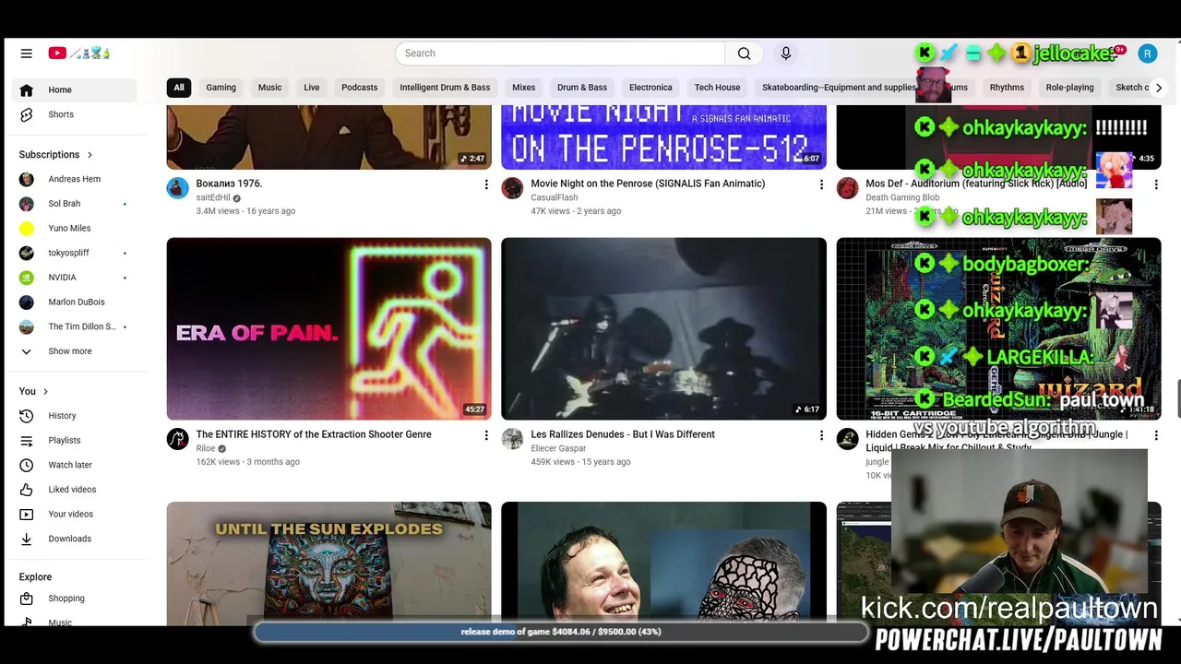The height and width of the screenshot is (664, 1181).
Task: Open CasualFlash channel avatar
Action: coord(512,188)
